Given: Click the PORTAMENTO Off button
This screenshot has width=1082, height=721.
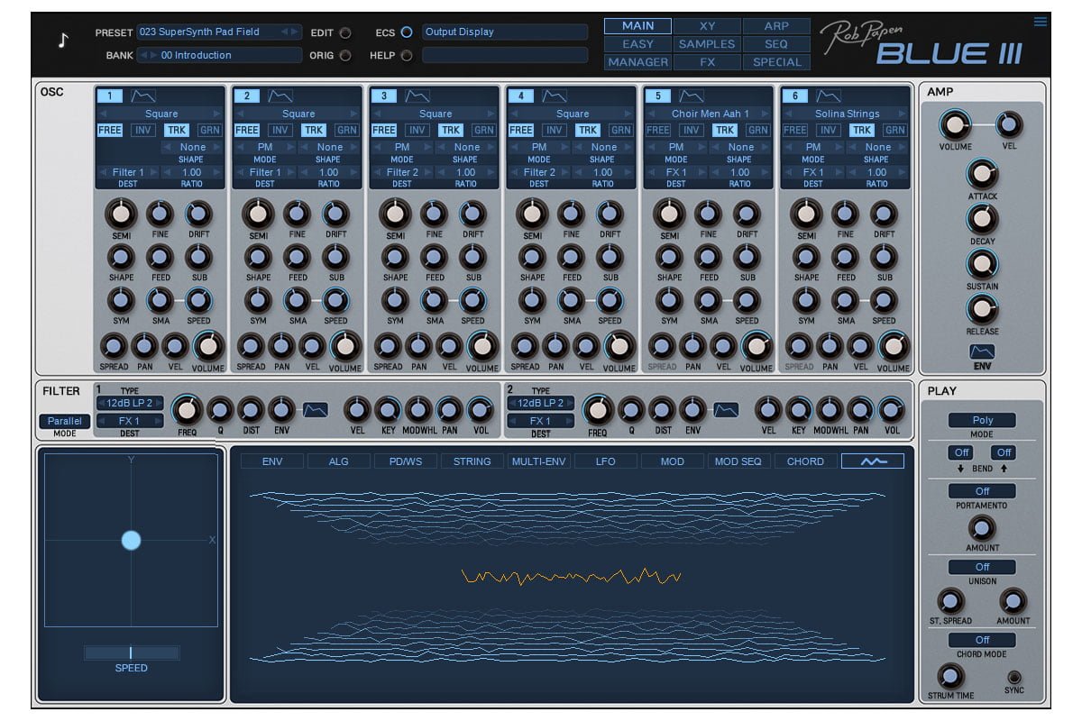Looking at the screenshot, I should click(x=982, y=491).
